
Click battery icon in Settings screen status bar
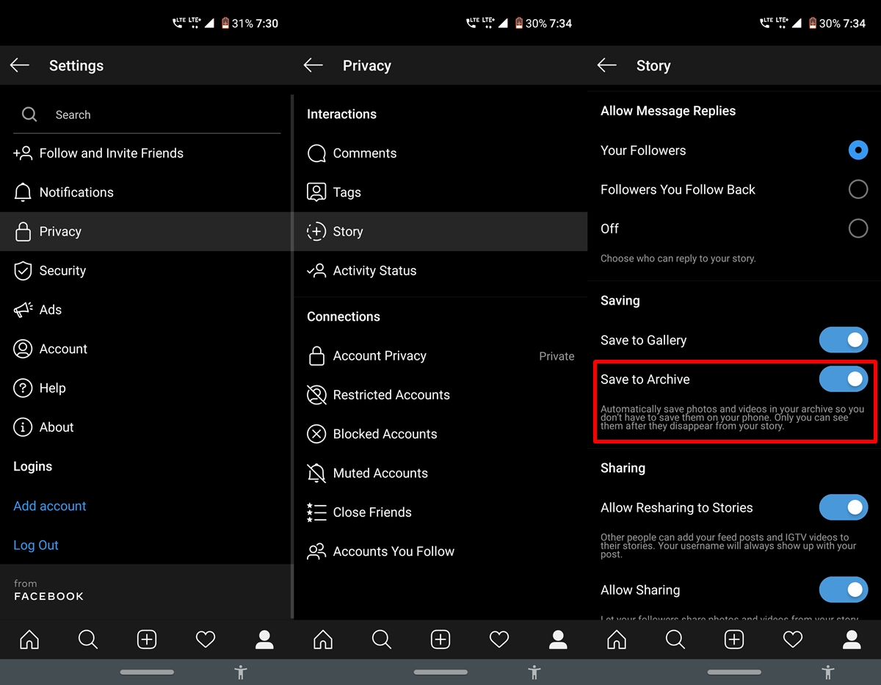(x=225, y=23)
